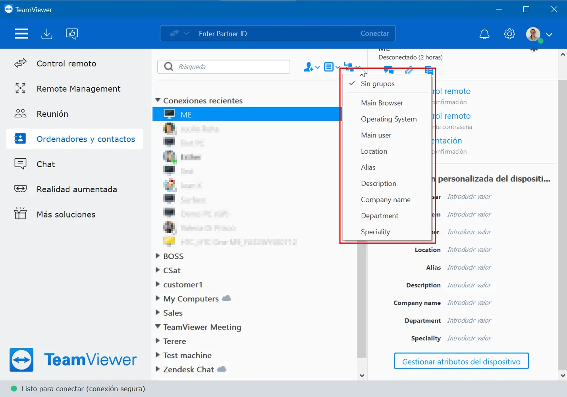
Task: Open the list view options dropdown icon
Action: [332, 67]
